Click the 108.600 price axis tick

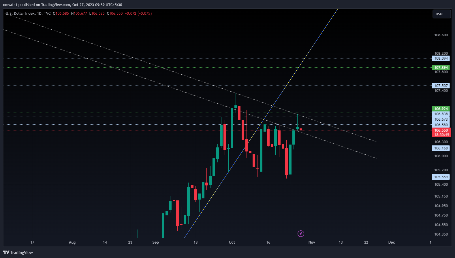click(x=441, y=35)
